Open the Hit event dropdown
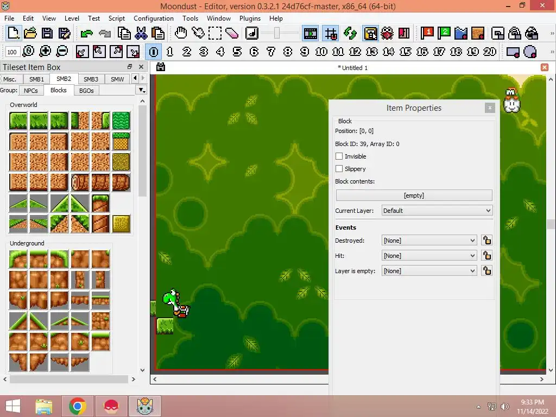 pos(429,256)
